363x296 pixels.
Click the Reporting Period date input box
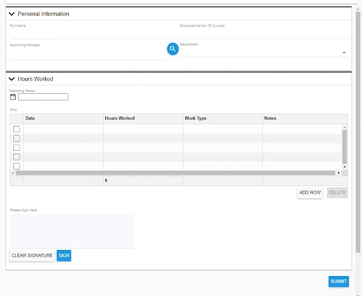[44, 97]
